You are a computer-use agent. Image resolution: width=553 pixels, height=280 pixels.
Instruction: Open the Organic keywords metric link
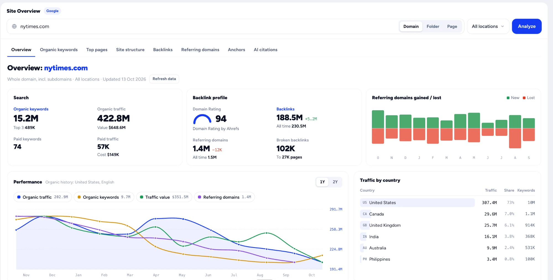tap(31, 109)
